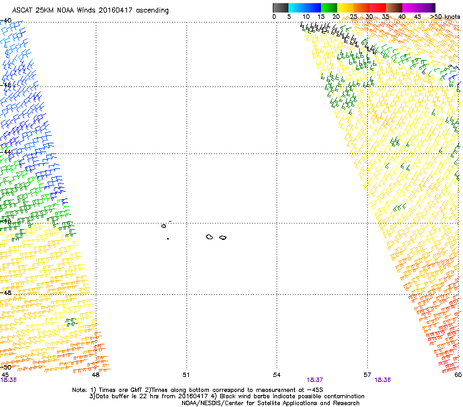Click the yellow 20-25 knots legend segment
The width and height of the screenshot is (463, 407).
(x=345, y=8)
